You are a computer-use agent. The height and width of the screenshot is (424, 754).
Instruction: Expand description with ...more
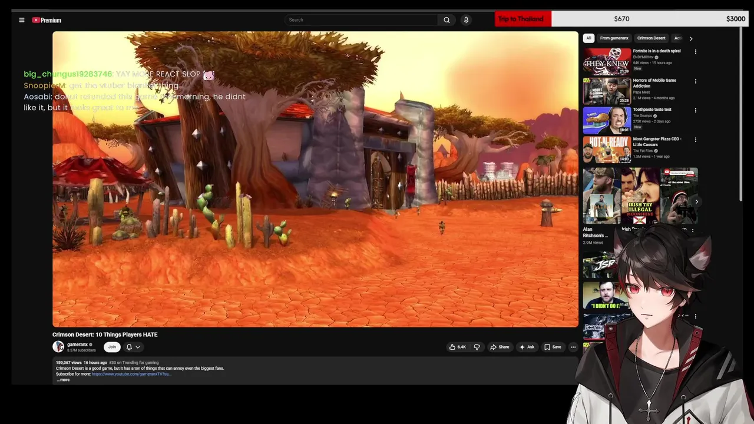pyautogui.click(x=63, y=380)
